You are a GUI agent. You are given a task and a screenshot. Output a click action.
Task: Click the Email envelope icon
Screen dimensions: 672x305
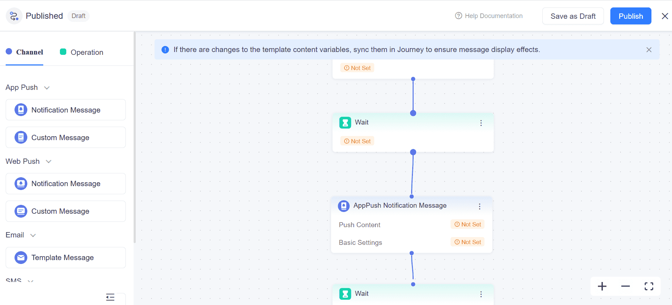[21, 258]
